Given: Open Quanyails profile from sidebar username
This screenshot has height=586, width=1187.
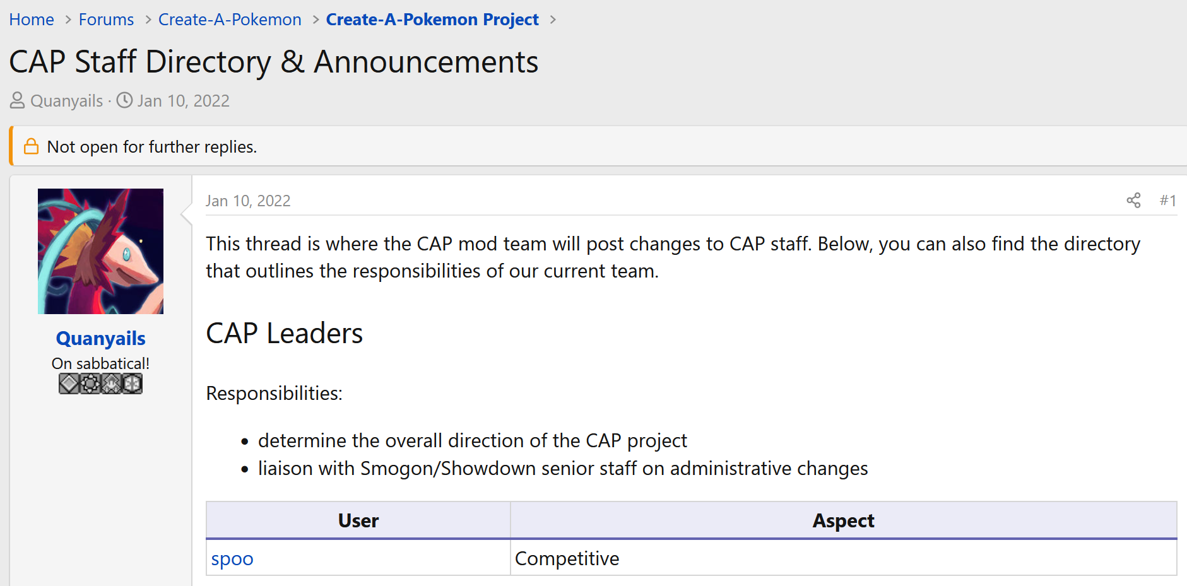Looking at the screenshot, I should click(101, 339).
